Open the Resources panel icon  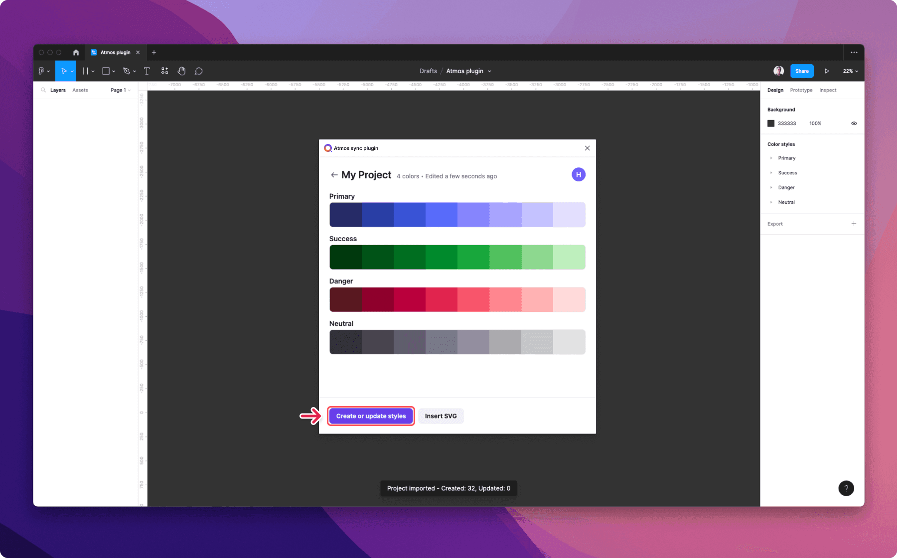point(164,71)
